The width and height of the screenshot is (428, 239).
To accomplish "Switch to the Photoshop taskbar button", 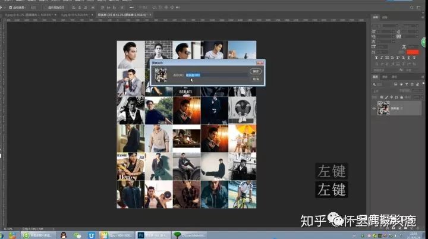I will pyautogui.click(x=153, y=235).
